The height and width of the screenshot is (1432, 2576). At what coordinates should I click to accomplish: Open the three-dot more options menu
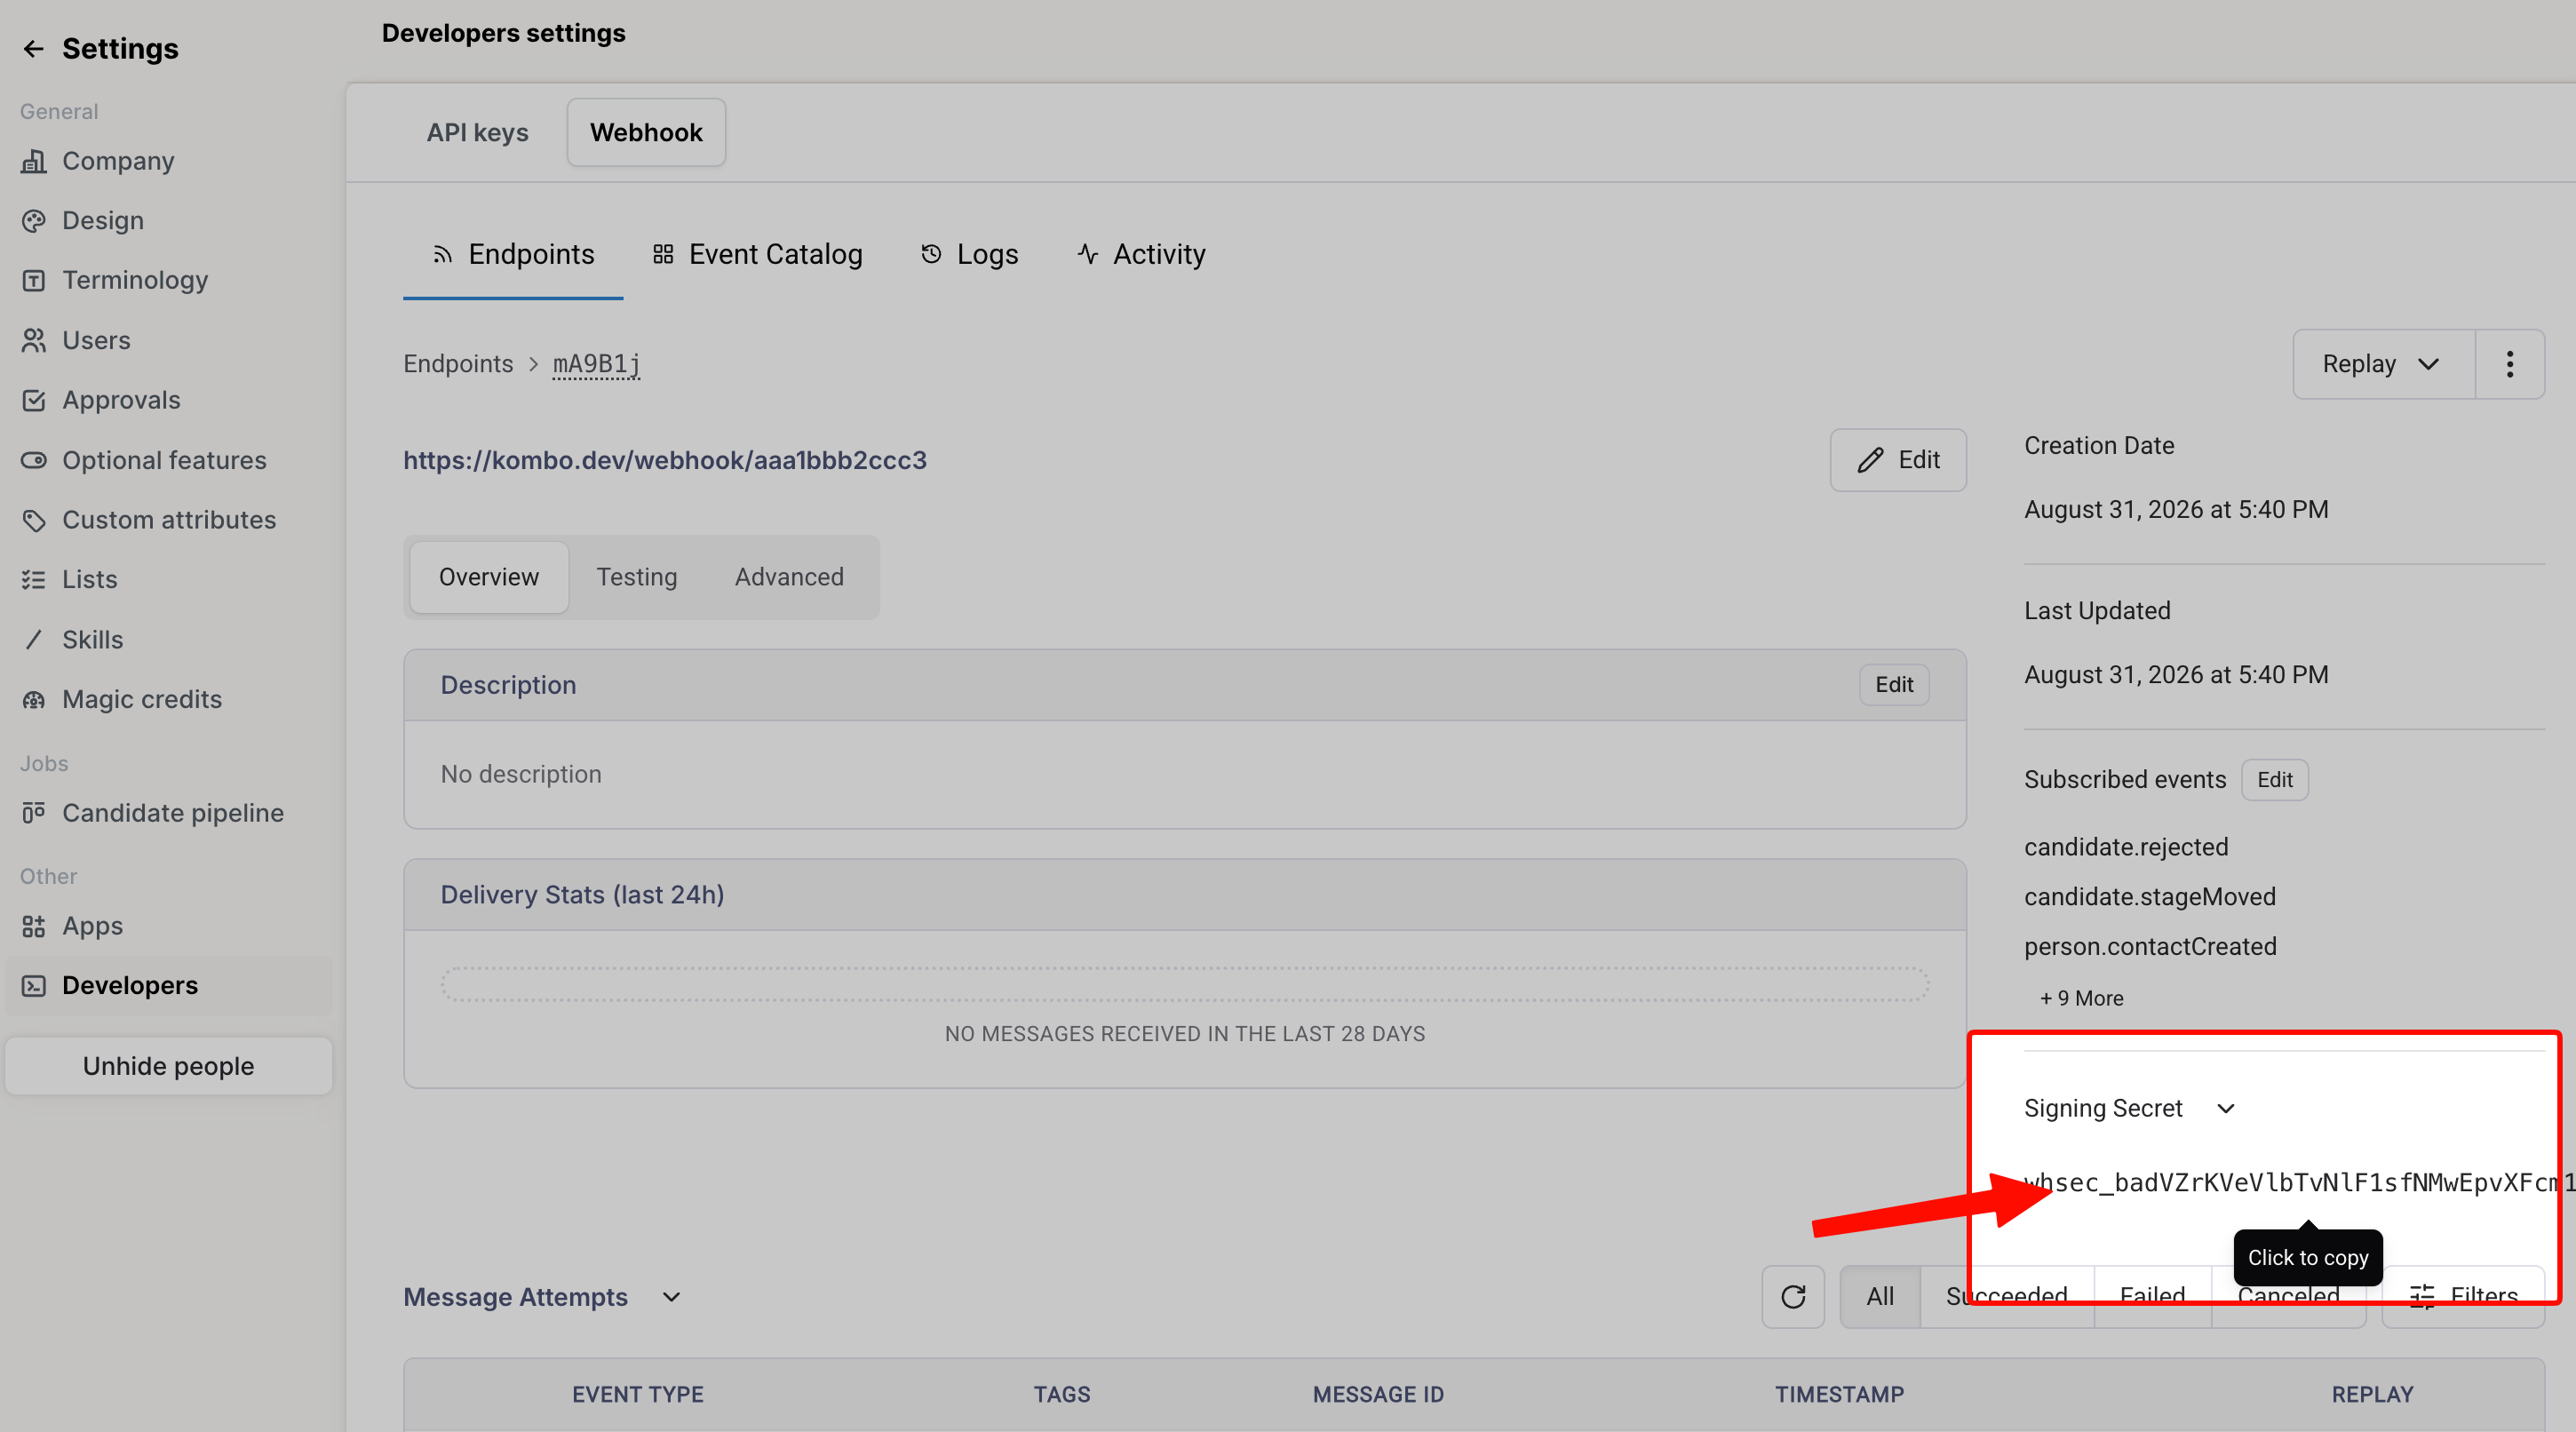click(x=2509, y=364)
